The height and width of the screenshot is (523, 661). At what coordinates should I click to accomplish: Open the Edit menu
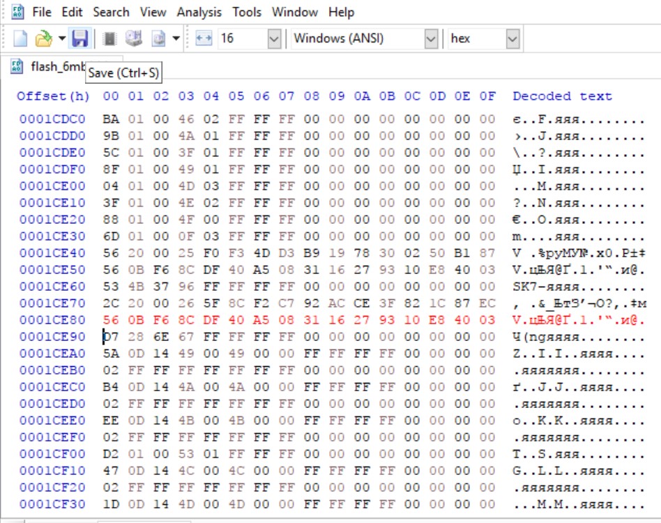(72, 12)
